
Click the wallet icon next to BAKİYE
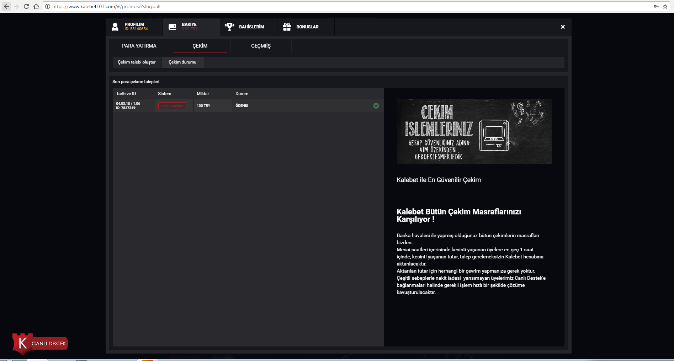coord(173,27)
